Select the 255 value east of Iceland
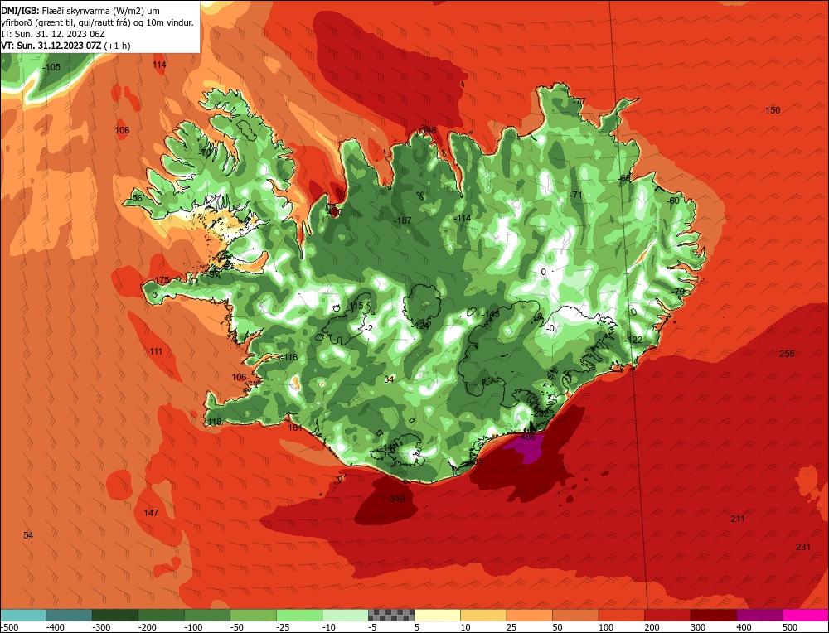 (787, 354)
